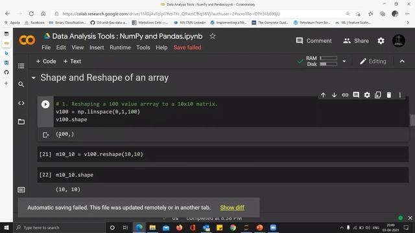Open the Comment panel

click(x=314, y=41)
